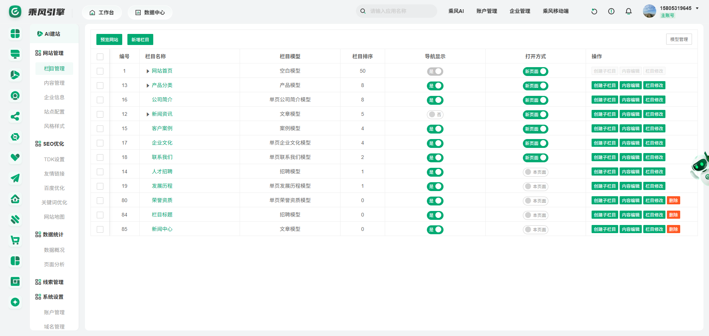Open the notification bell
Viewport: 709px width, 336px height.
[x=628, y=11]
